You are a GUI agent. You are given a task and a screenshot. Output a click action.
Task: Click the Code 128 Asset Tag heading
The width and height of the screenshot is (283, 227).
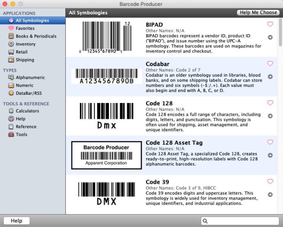(x=174, y=143)
